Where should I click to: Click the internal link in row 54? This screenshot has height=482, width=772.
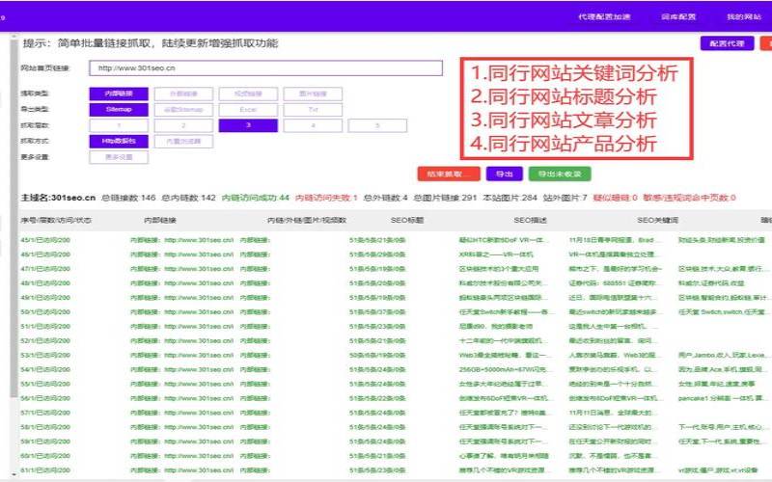181,369
